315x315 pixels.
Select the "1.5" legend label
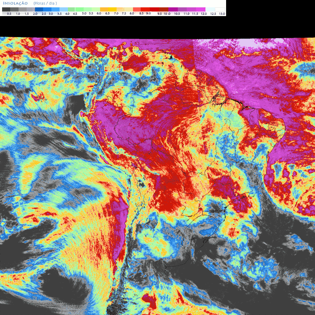pyautogui.click(x=27, y=14)
